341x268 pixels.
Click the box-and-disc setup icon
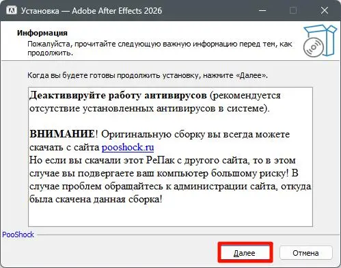320,41
